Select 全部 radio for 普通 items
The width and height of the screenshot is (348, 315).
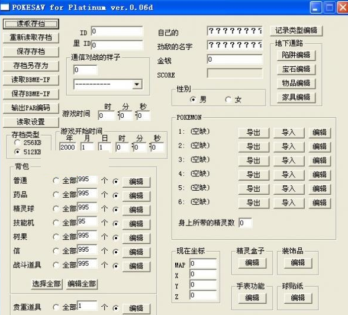pyautogui.click(x=56, y=181)
